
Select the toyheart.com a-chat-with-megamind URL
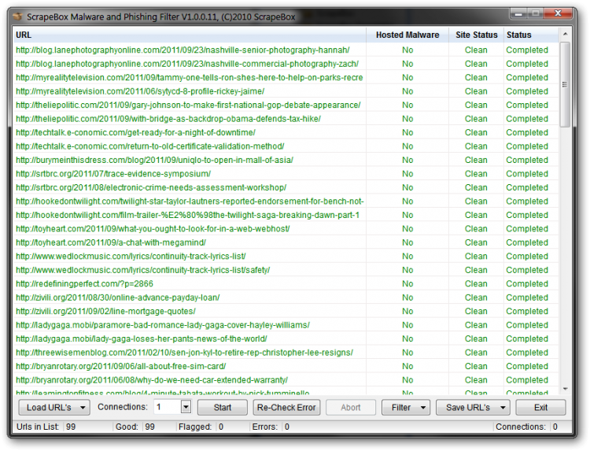click(110, 242)
